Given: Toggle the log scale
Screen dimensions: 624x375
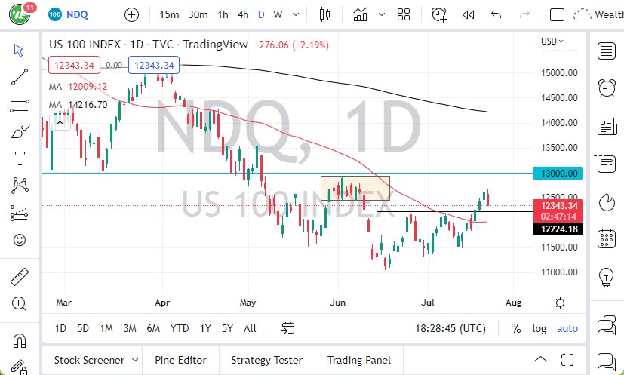Looking at the screenshot, I should pos(539,328).
